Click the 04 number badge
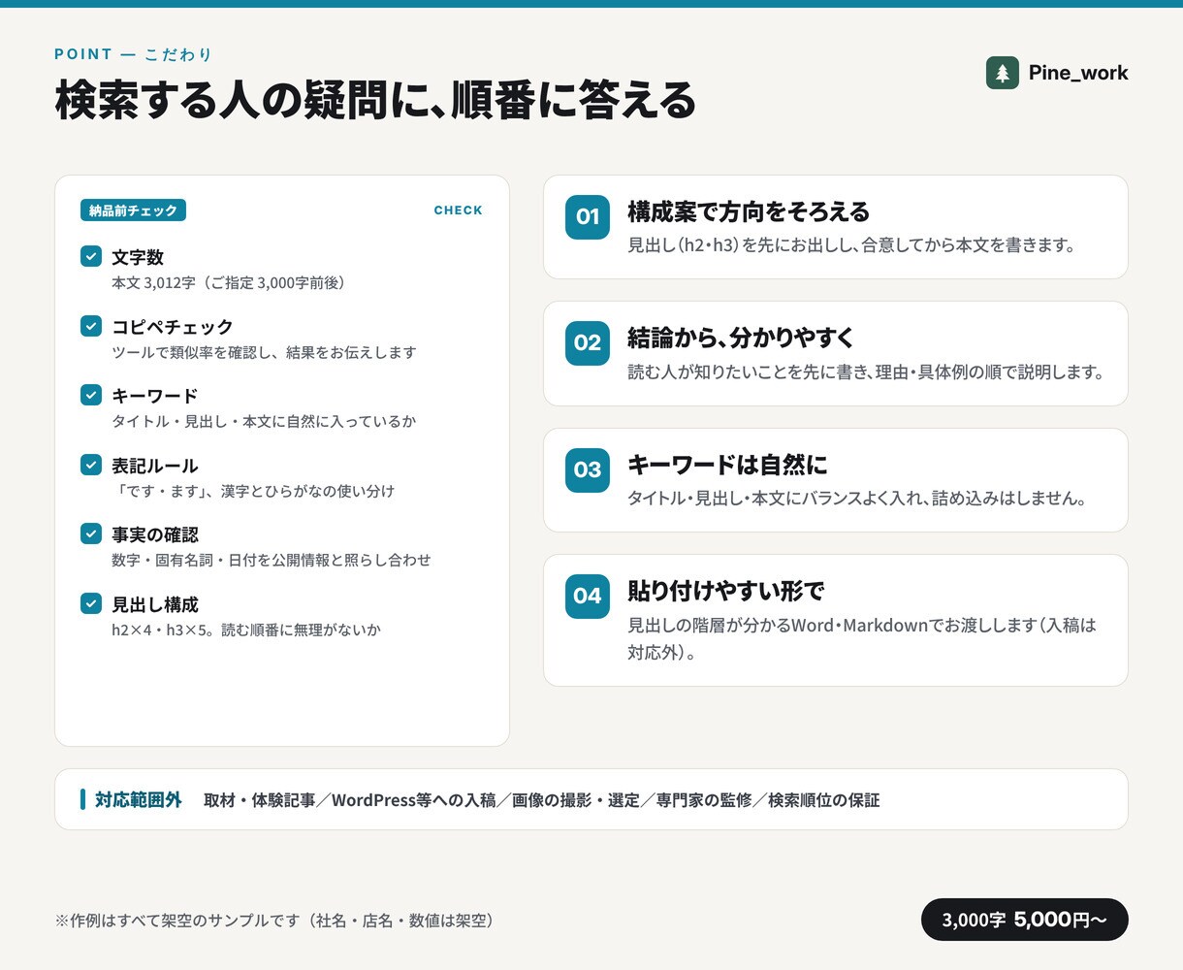 tap(588, 596)
